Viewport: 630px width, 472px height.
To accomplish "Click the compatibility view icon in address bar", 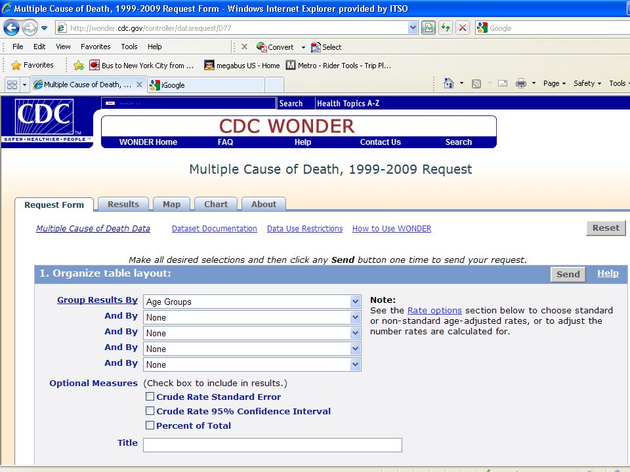I will coord(429,28).
